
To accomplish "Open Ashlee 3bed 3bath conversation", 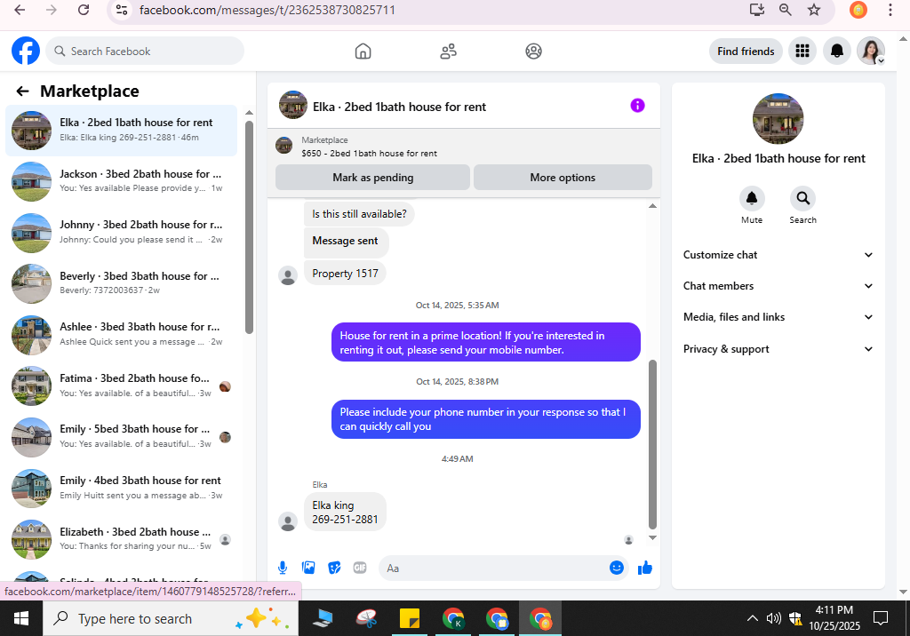I will click(x=121, y=334).
